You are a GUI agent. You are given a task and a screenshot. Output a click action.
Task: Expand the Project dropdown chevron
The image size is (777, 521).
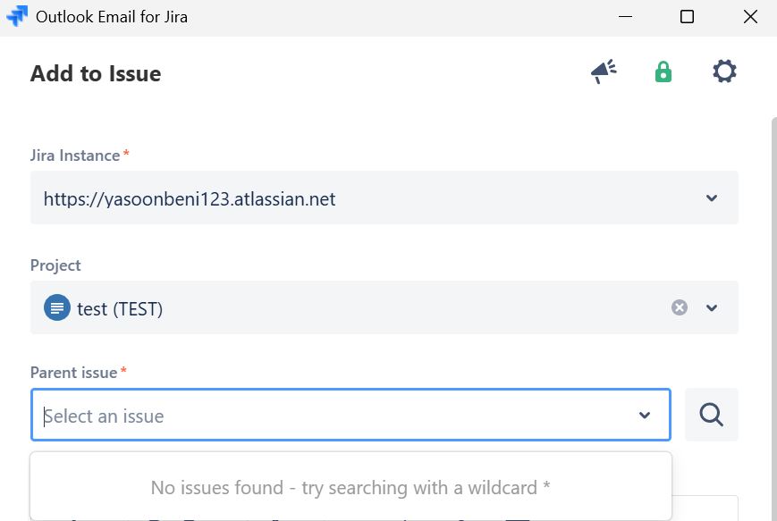pyautogui.click(x=712, y=307)
